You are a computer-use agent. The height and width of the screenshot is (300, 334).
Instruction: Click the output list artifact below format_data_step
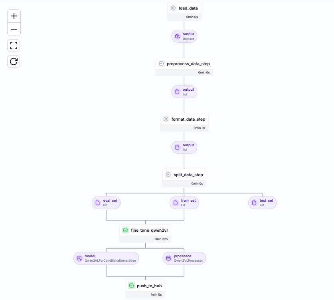184,147
